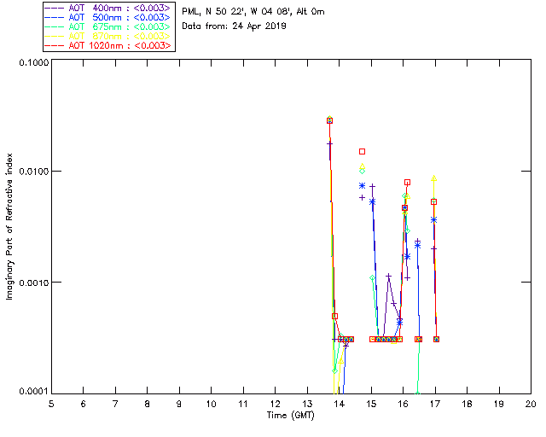
Task: Click the isolated red square marker near 14.7 GMT
Action: coord(363,151)
